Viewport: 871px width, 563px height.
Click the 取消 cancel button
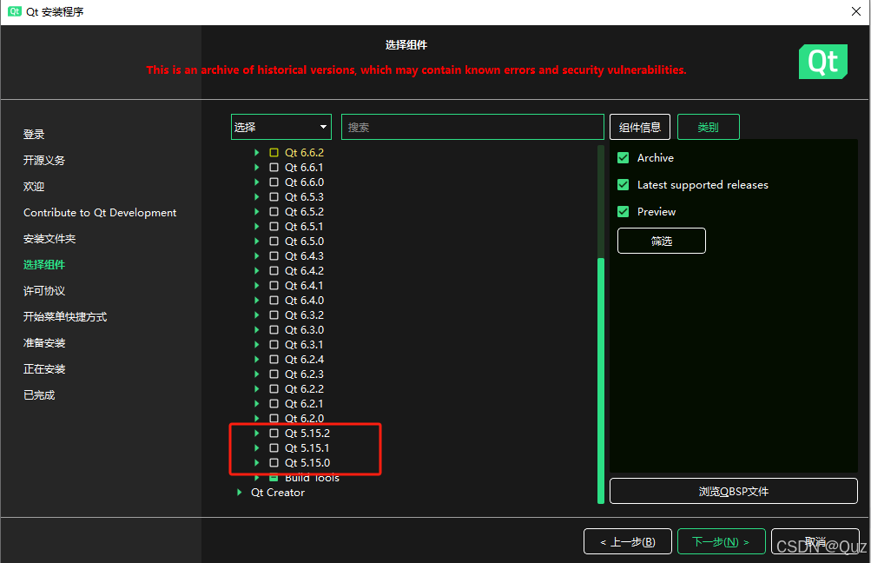click(x=815, y=542)
